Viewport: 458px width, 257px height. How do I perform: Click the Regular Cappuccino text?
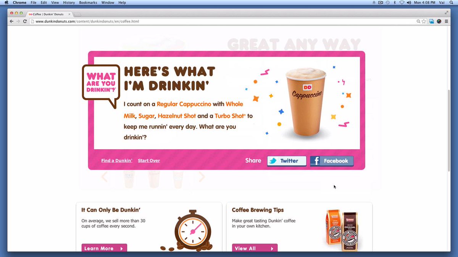click(184, 104)
